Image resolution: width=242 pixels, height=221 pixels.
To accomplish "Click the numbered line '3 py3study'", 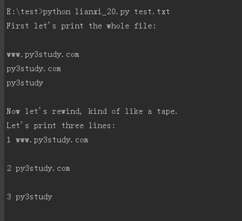I will coord(30,197).
